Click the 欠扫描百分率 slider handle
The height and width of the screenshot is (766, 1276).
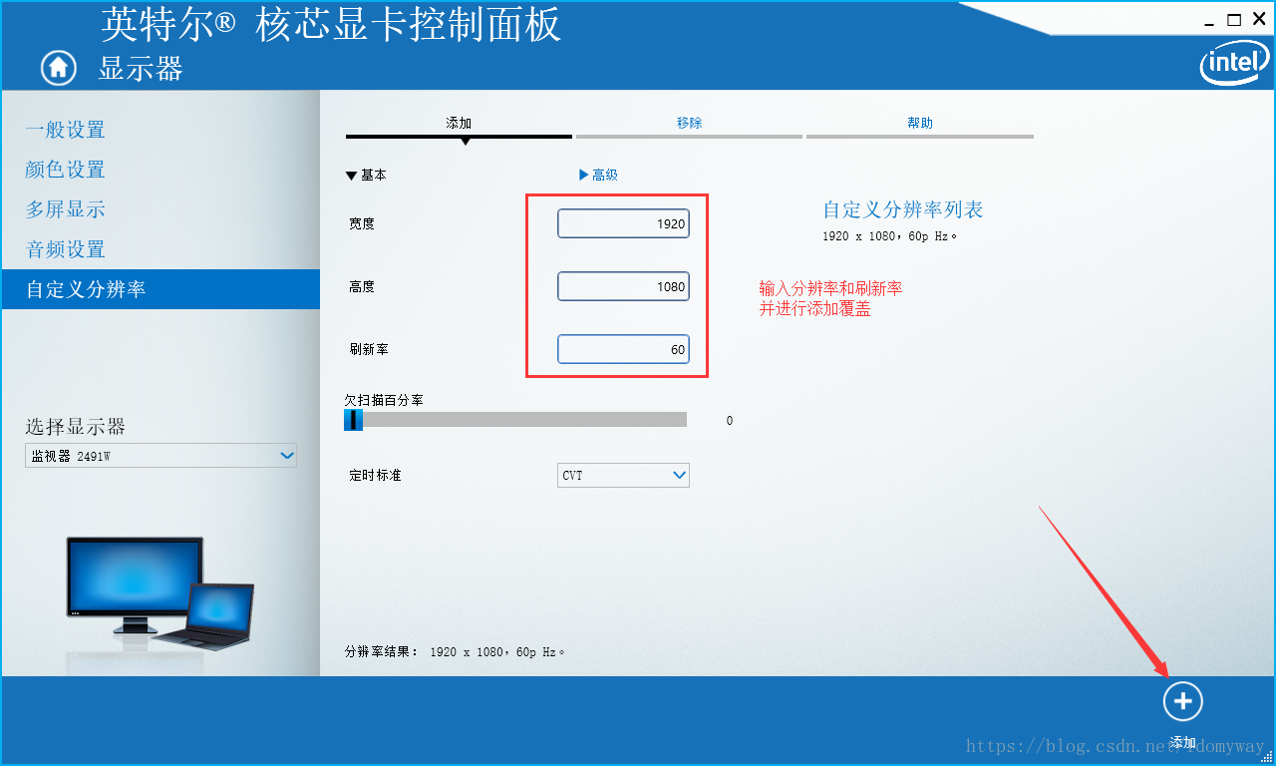point(353,420)
